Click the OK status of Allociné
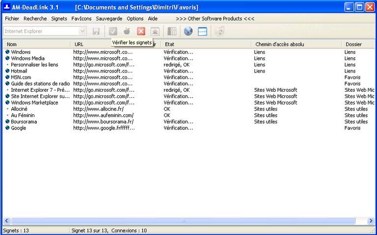The width and height of the screenshot is (377, 235). point(167,109)
